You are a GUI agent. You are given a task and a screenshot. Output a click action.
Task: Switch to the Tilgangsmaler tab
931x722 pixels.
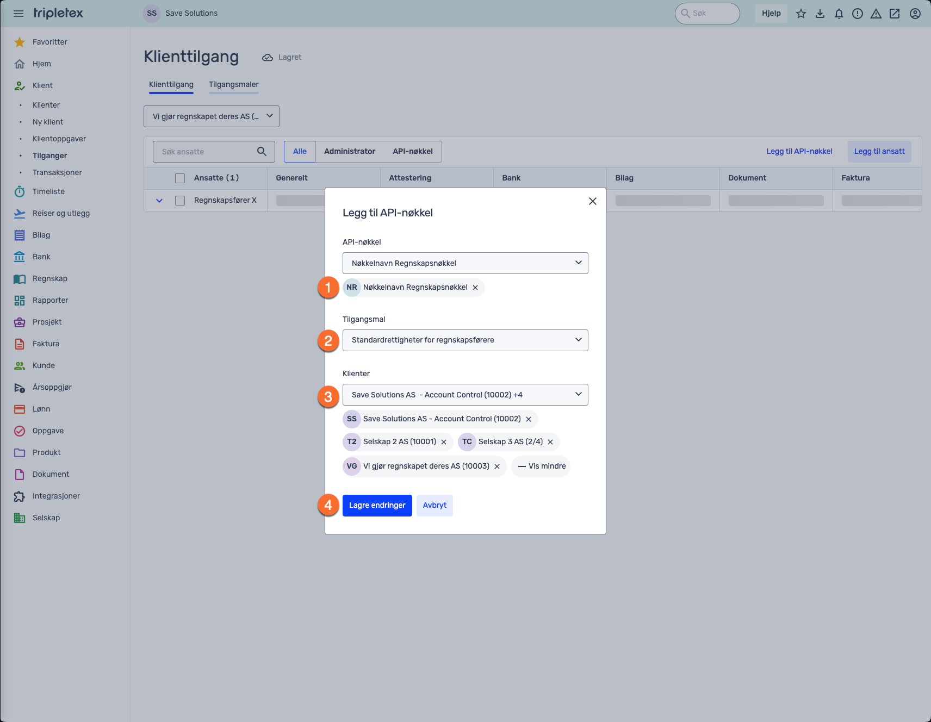coord(233,84)
